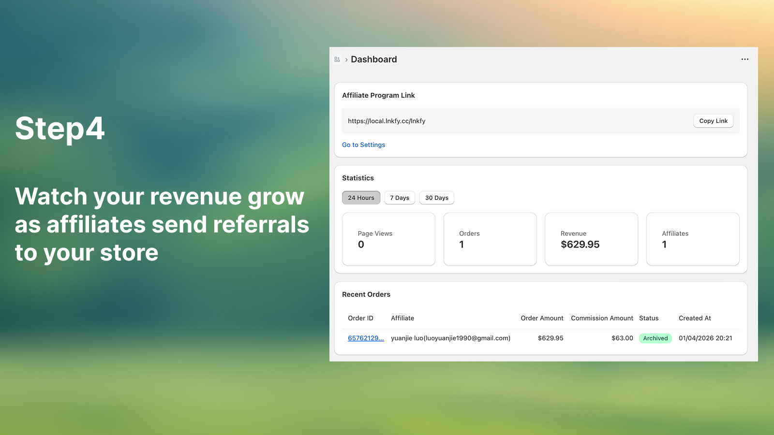Copy the affiliate program link
This screenshot has width=774, height=435.
(714, 121)
